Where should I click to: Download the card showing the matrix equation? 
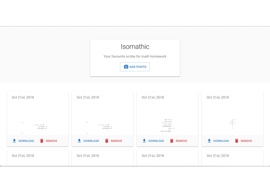pyautogui.click(x=153, y=141)
